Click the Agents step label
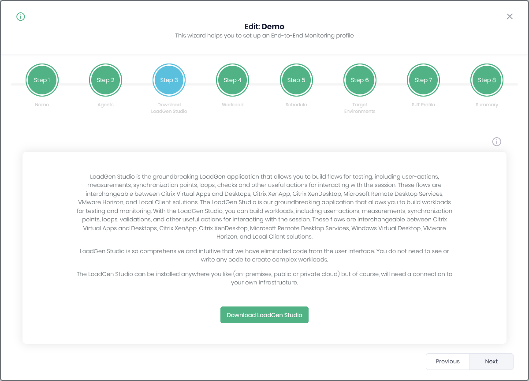The width and height of the screenshot is (529, 381). click(x=105, y=105)
